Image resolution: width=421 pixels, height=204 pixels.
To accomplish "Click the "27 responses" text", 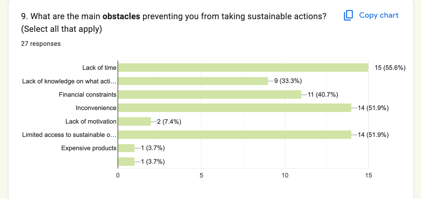I will pyautogui.click(x=41, y=44).
